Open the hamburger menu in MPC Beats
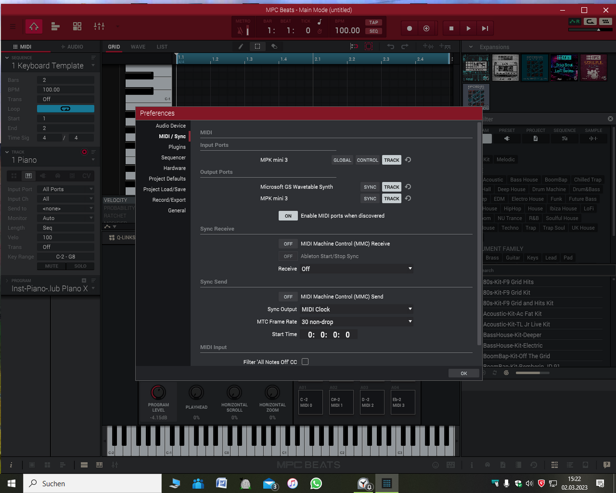This screenshot has height=493, width=616. pos(12,26)
